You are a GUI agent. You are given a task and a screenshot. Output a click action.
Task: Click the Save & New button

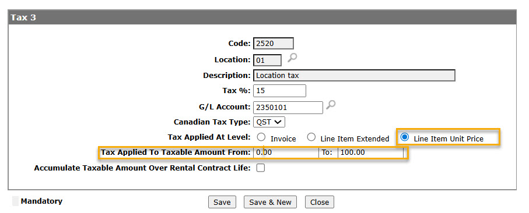click(270, 202)
